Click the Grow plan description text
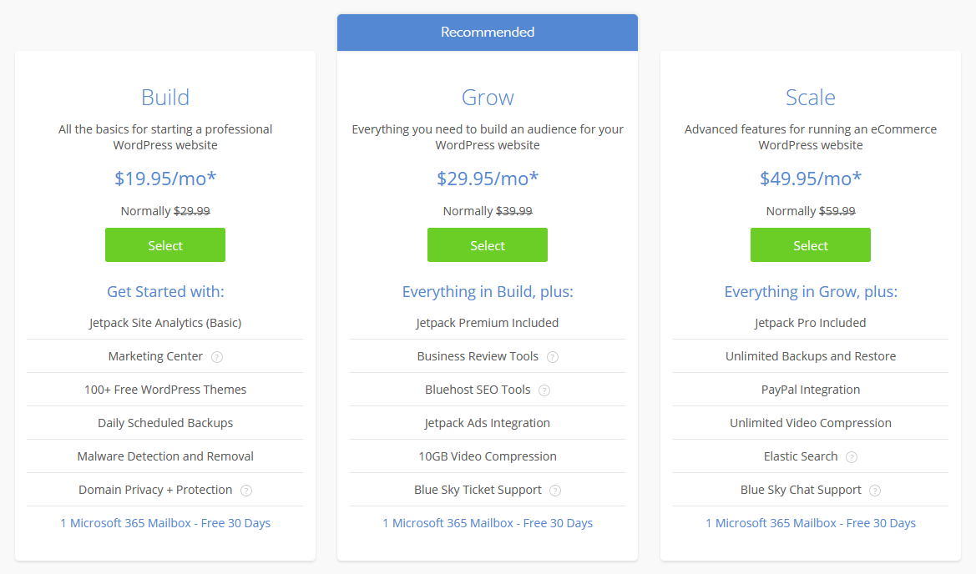Viewport: 976px width, 574px height. tap(488, 137)
